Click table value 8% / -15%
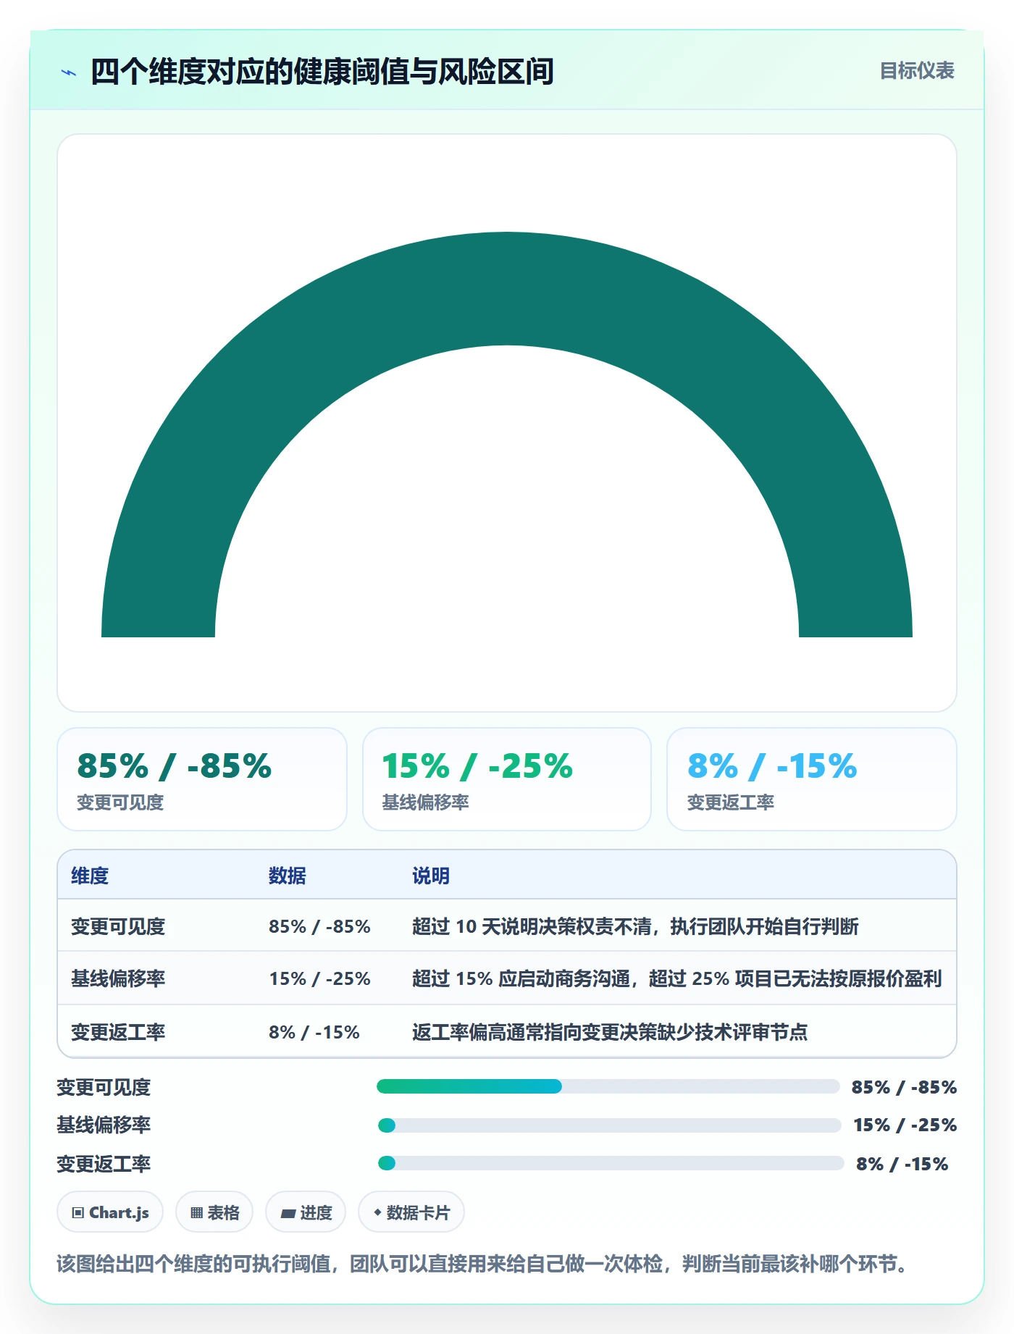 coord(314,1032)
